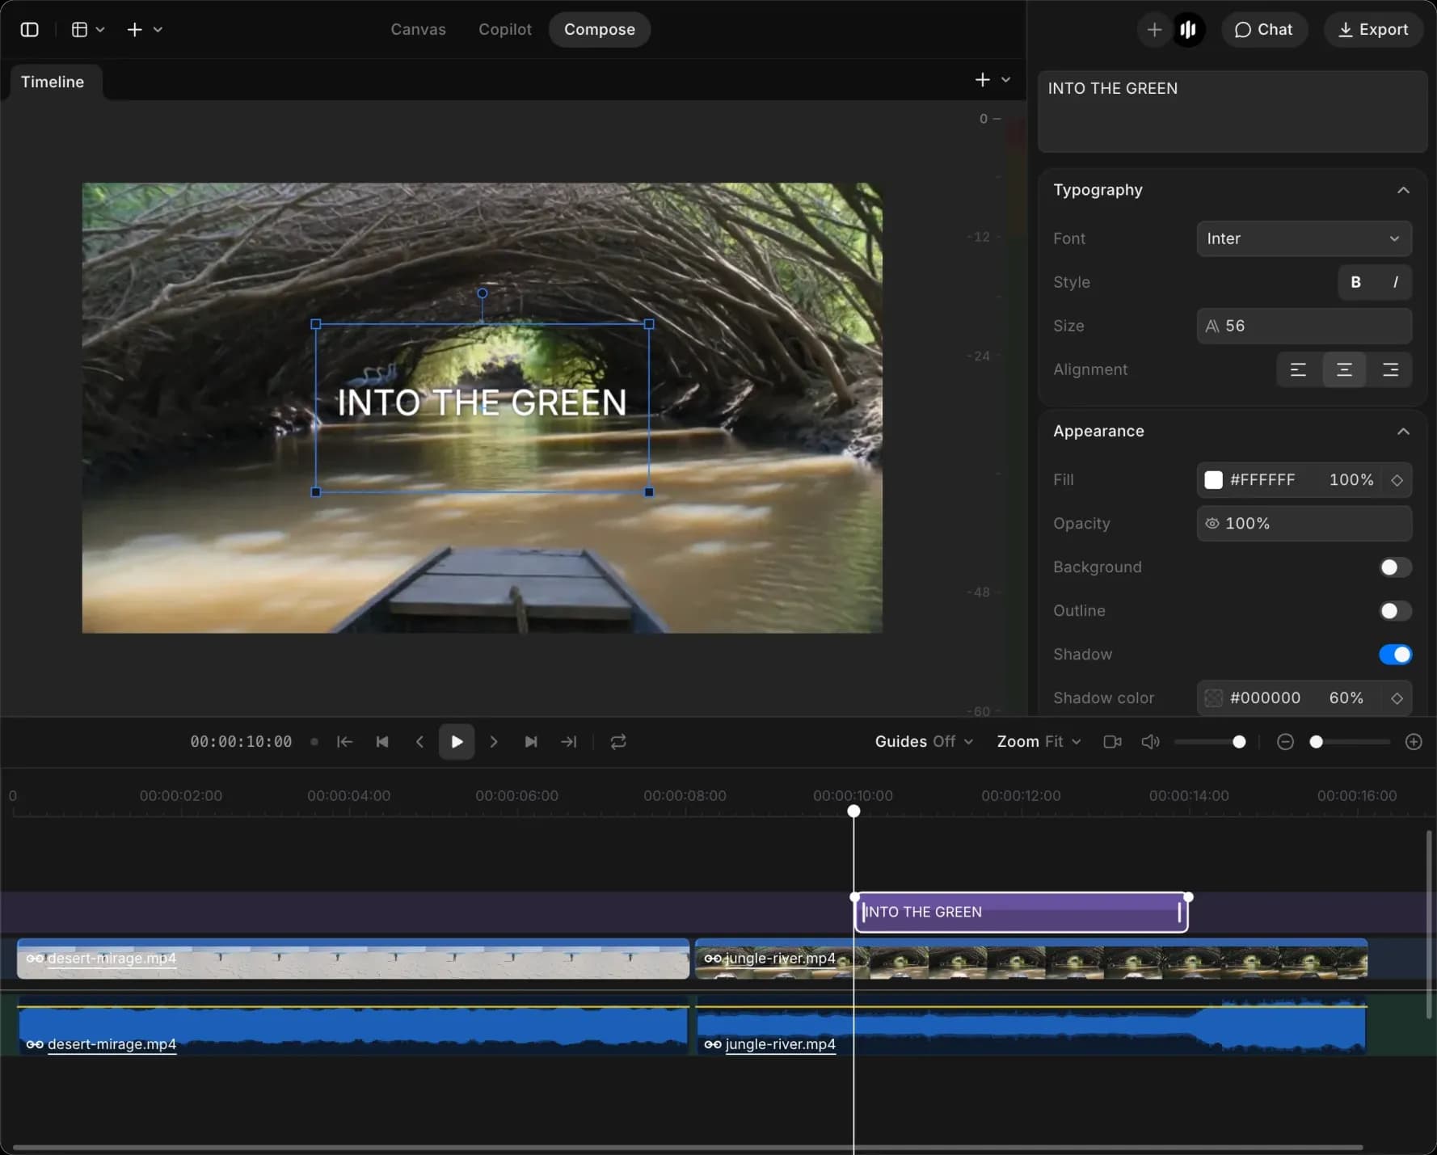Click the INTO THE GREEN text on the canvas
Viewport: 1437px width, 1155px height.
(x=482, y=403)
